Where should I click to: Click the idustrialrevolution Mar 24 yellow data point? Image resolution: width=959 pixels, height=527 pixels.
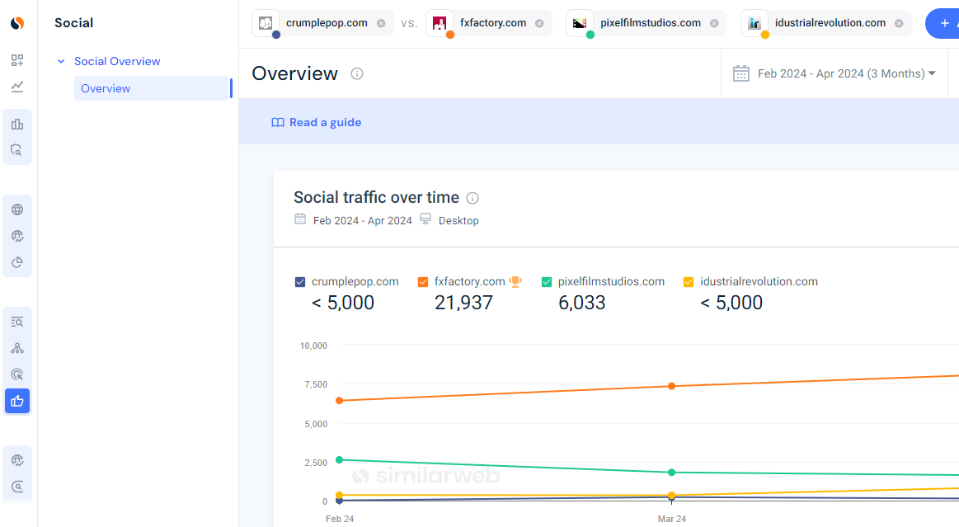(x=671, y=495)
